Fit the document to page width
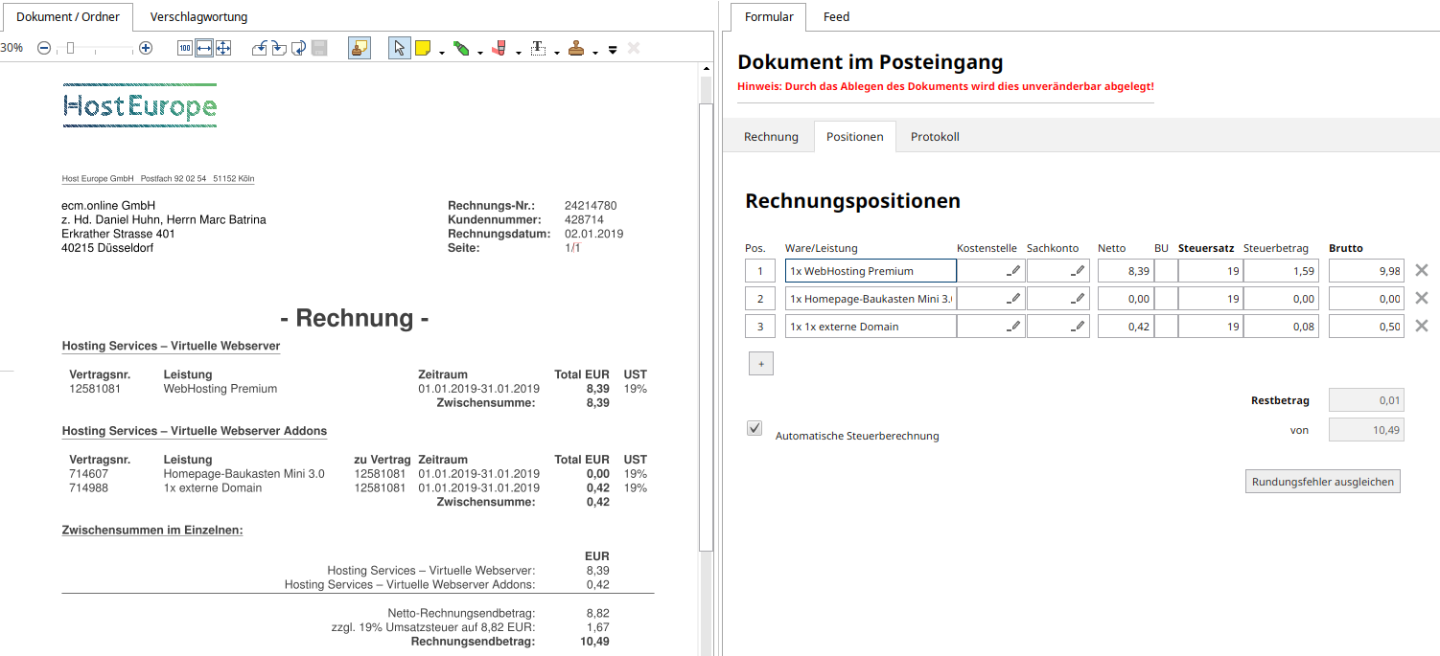1440x656 pixels. pos(204,48)
